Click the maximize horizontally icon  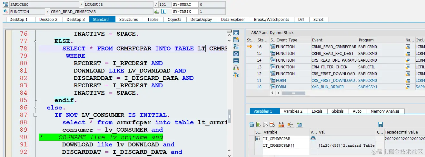tap(236, 61)
